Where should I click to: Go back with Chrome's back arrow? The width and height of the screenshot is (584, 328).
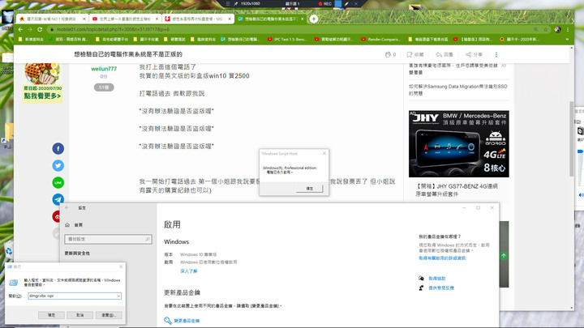pyautogui.click(x=20, y=29)
